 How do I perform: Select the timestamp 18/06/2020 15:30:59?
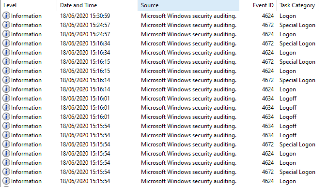[x=85, y=16]
